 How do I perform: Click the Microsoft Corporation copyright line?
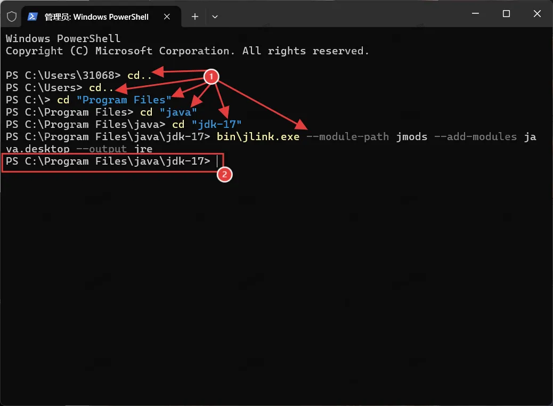[x=188, y=51]
